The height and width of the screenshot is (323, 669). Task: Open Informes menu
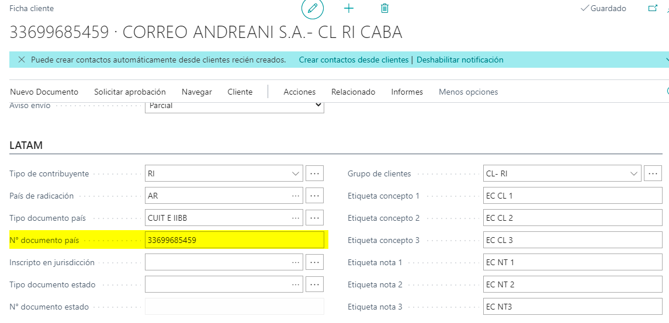tap(407, 92)
